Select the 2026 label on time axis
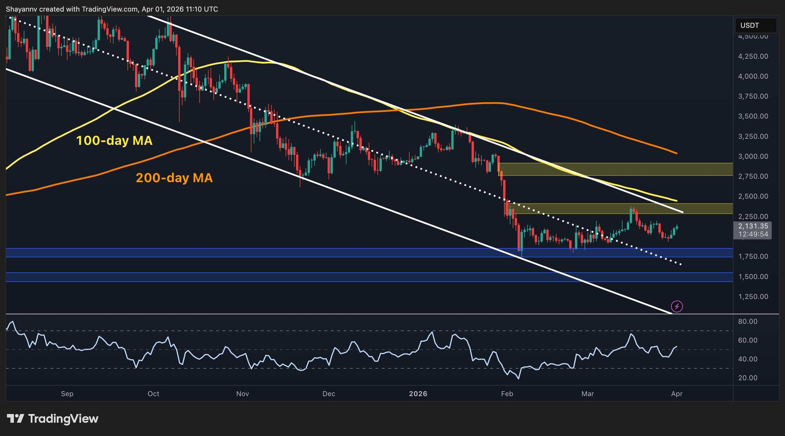Image resolution: width=785 pixels, height=436 pixels. pos(418,394)
